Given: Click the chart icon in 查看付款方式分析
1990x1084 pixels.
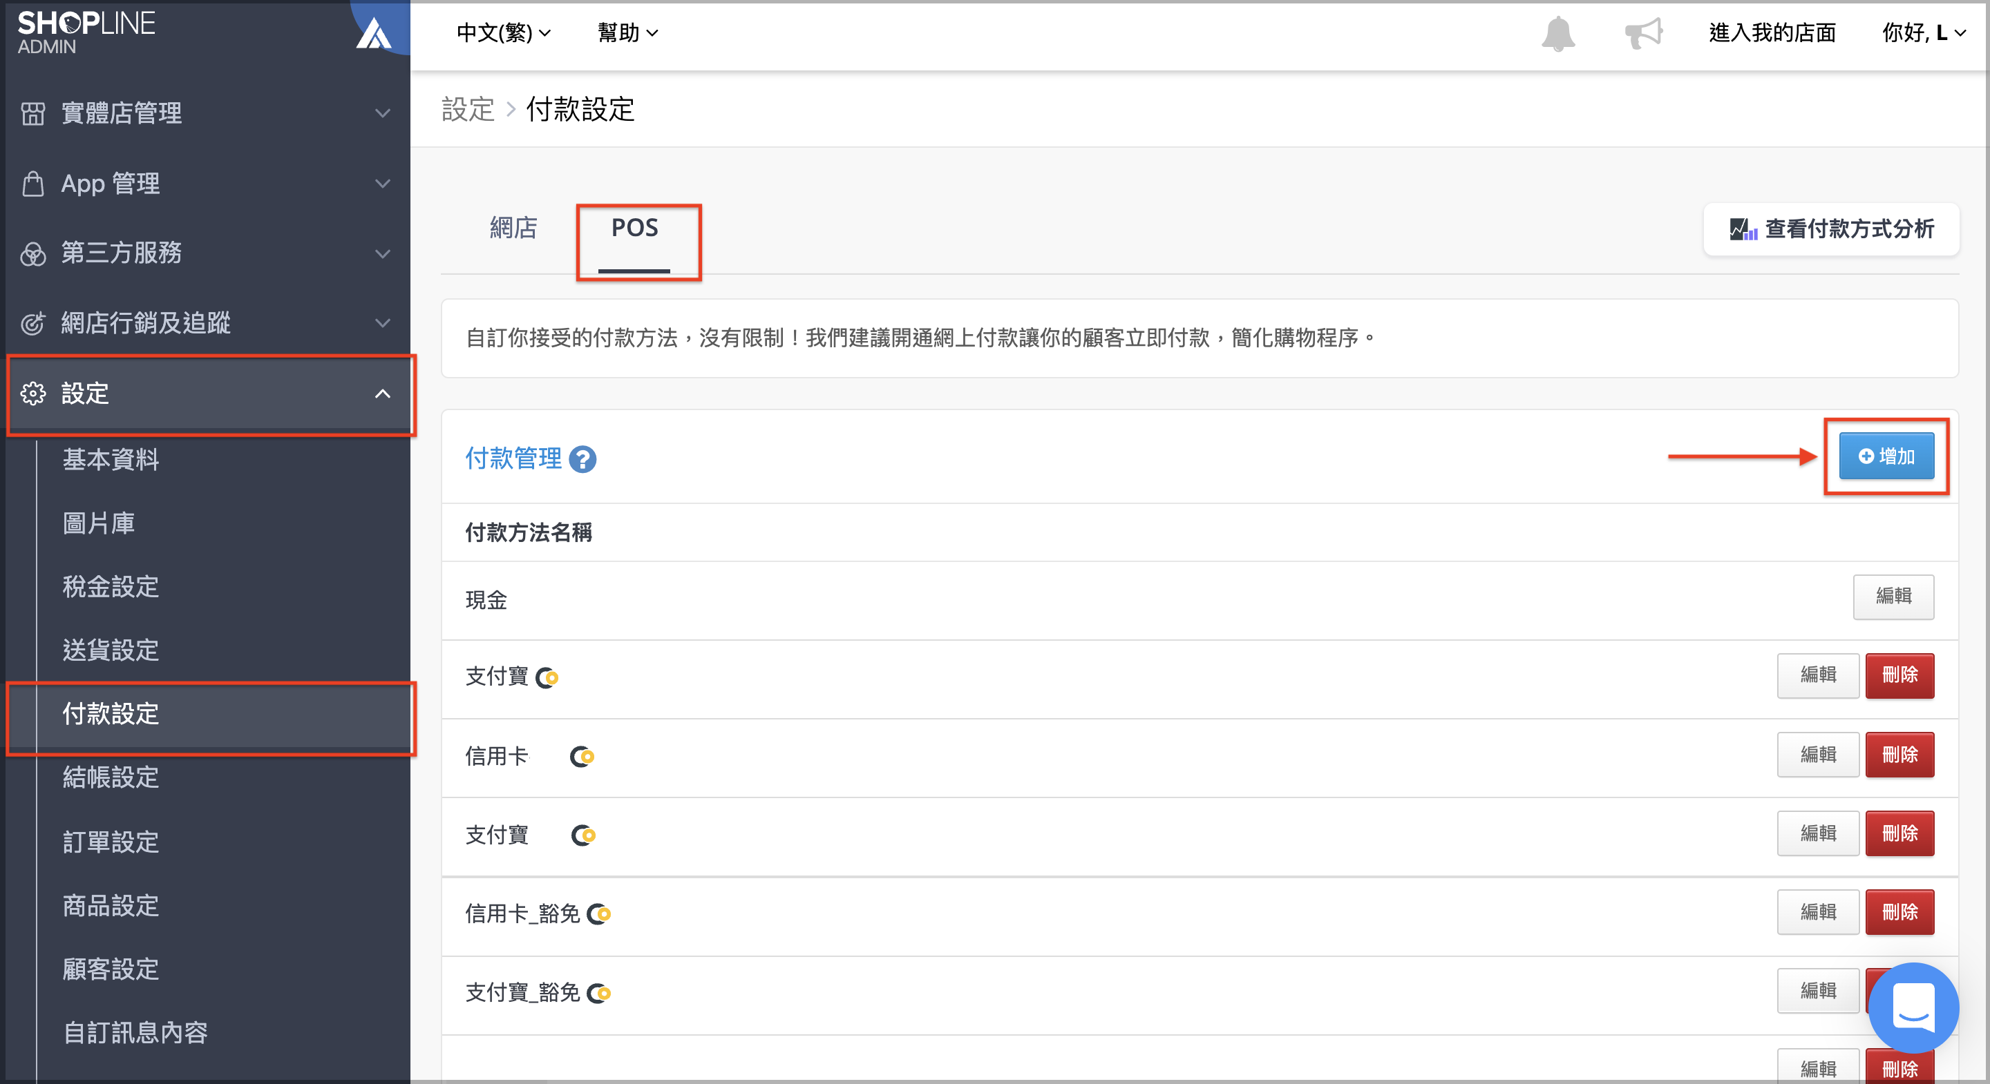Looking at the screenshot, I should click(1743, 229).
